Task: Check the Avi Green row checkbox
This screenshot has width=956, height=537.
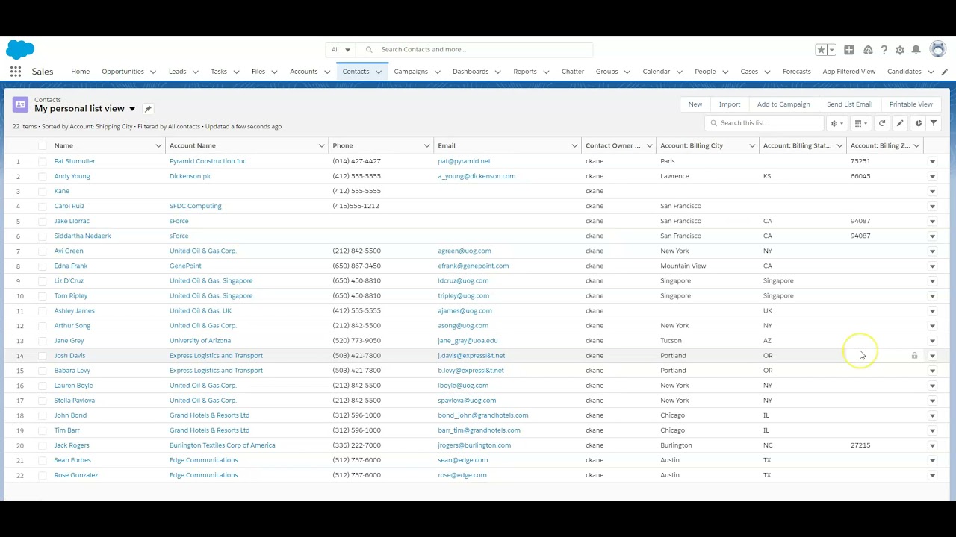Action: coord(42,251)
